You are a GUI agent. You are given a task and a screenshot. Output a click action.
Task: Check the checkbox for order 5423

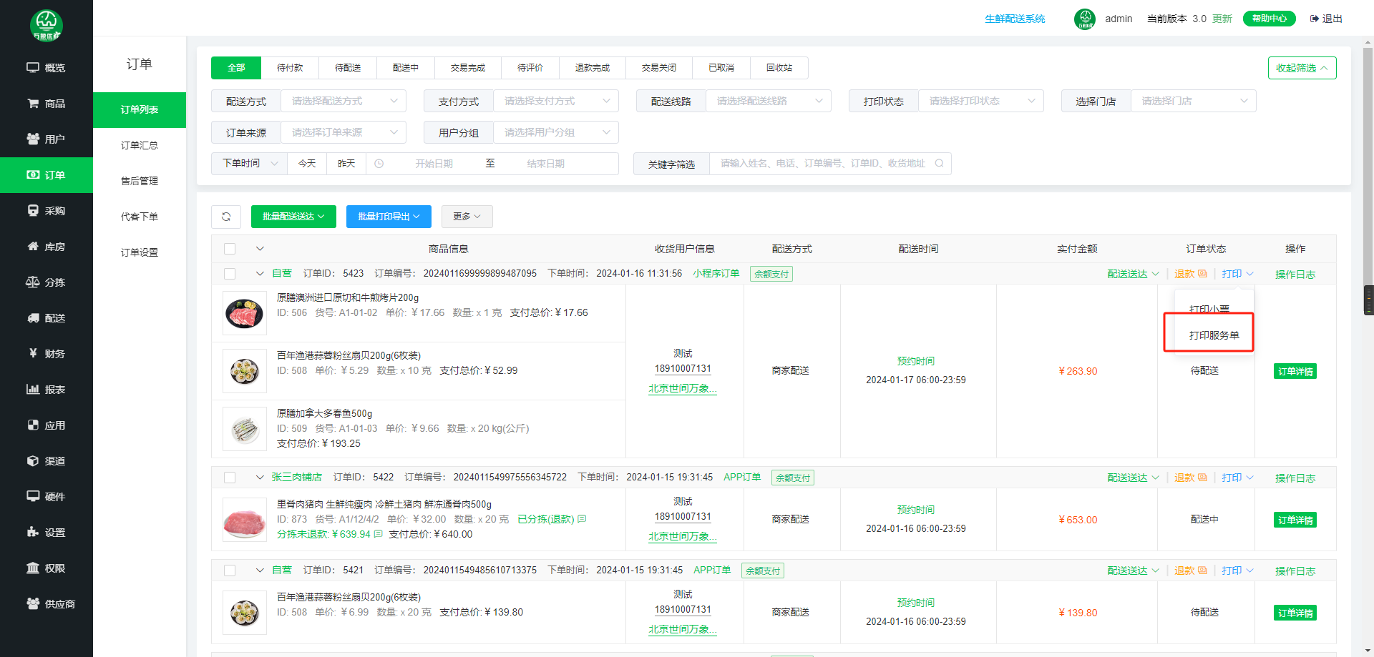click(230, 274)
